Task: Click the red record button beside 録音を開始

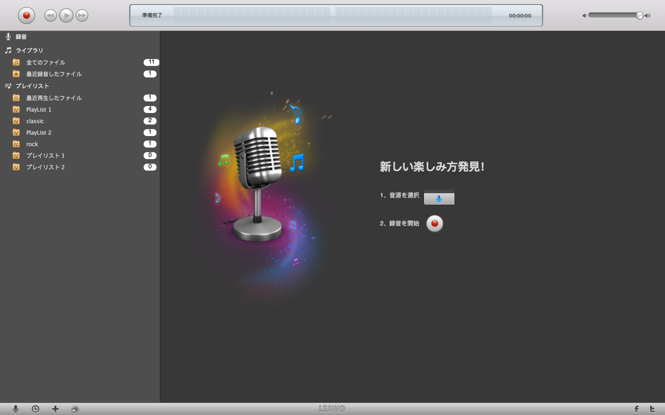Action: pyautogui.click(x=435, y=224)
